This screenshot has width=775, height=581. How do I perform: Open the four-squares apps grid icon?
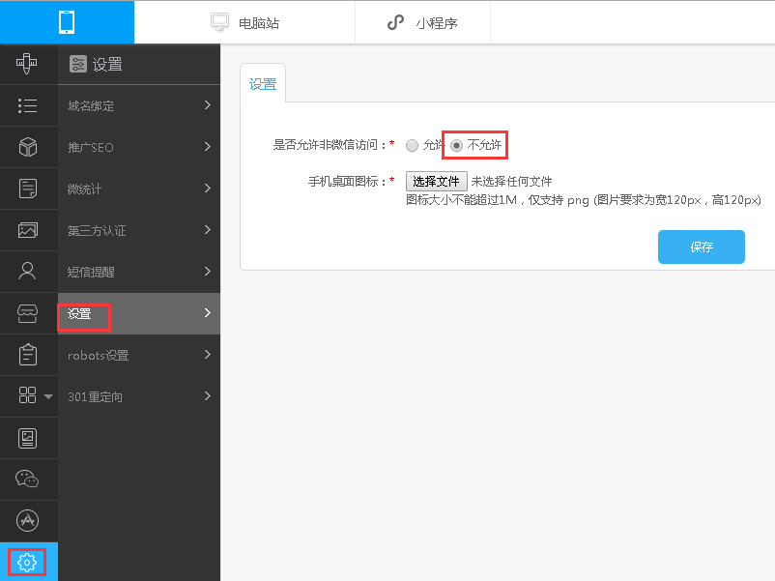pyautogui.click(x=27, y=395)
